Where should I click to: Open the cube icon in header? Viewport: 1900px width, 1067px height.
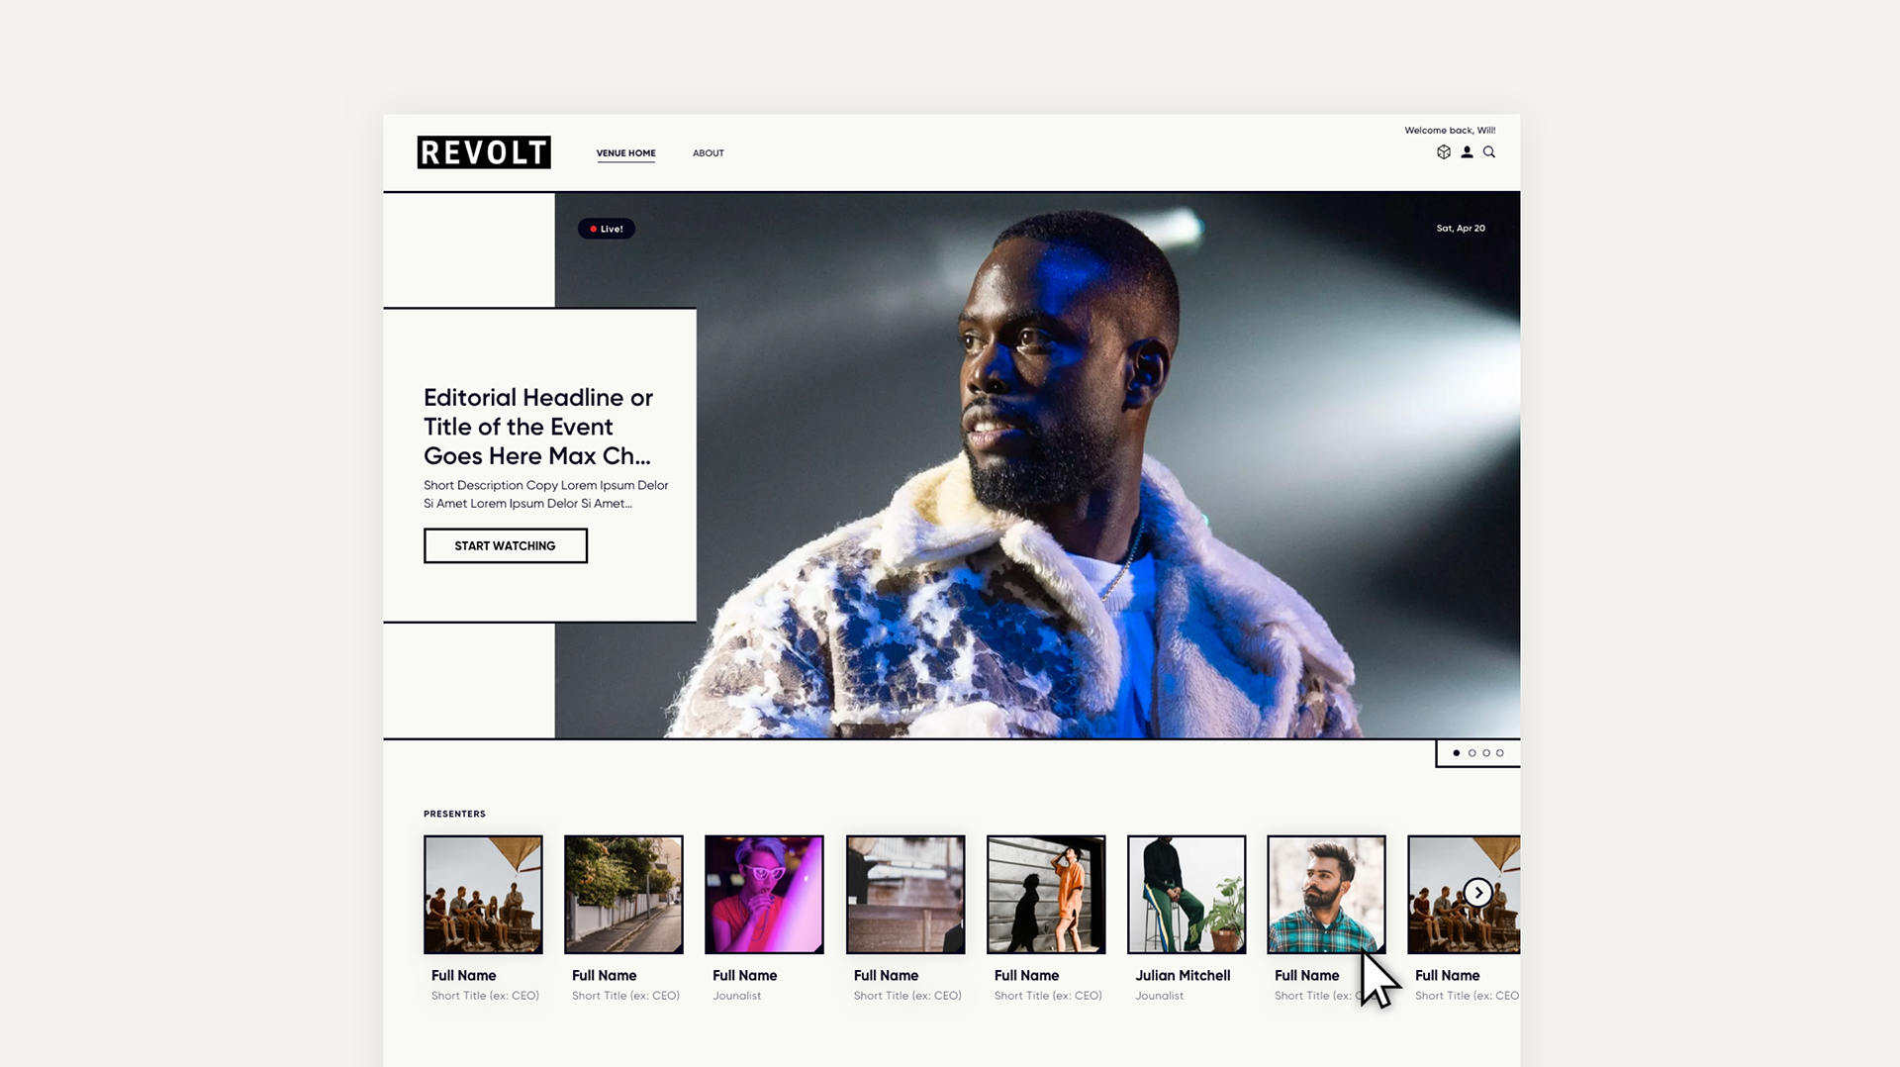click(x=1444, y=152)
